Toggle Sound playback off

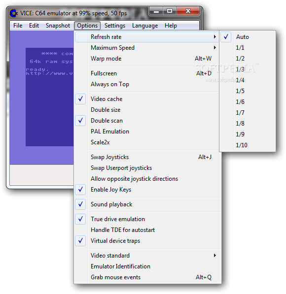(147, 204)
